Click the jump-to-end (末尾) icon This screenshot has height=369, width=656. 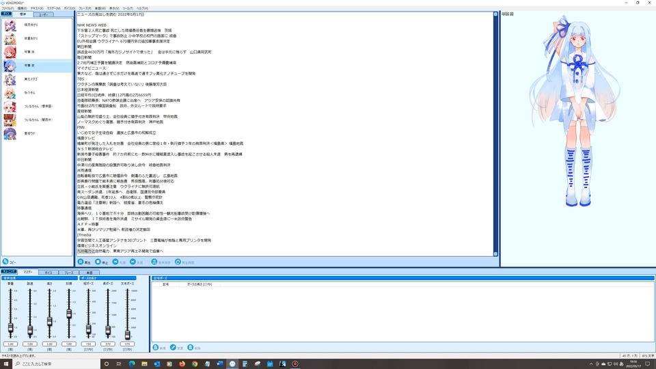(x=133, y=262)
